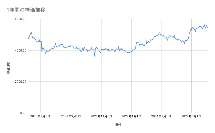Viewport: 215px width, 133px height.
Task: Click the chart title 1年間の株価推移
Action: 26,10
